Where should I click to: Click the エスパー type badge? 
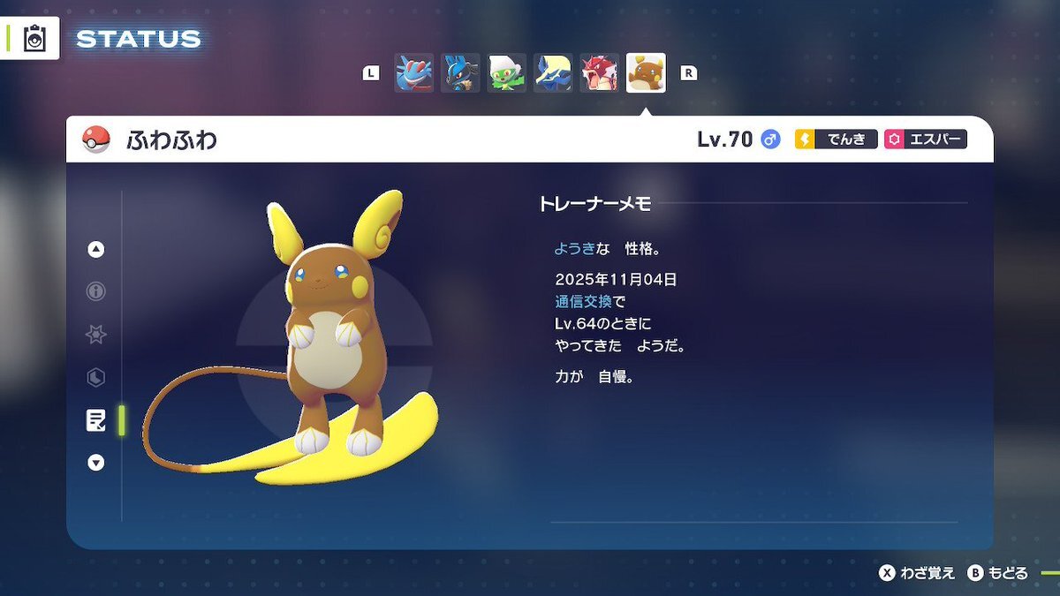pos(926,140)
